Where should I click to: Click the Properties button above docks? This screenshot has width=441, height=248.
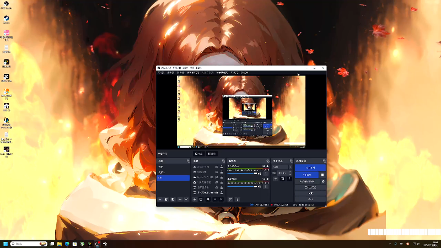[x=198, y=154]
